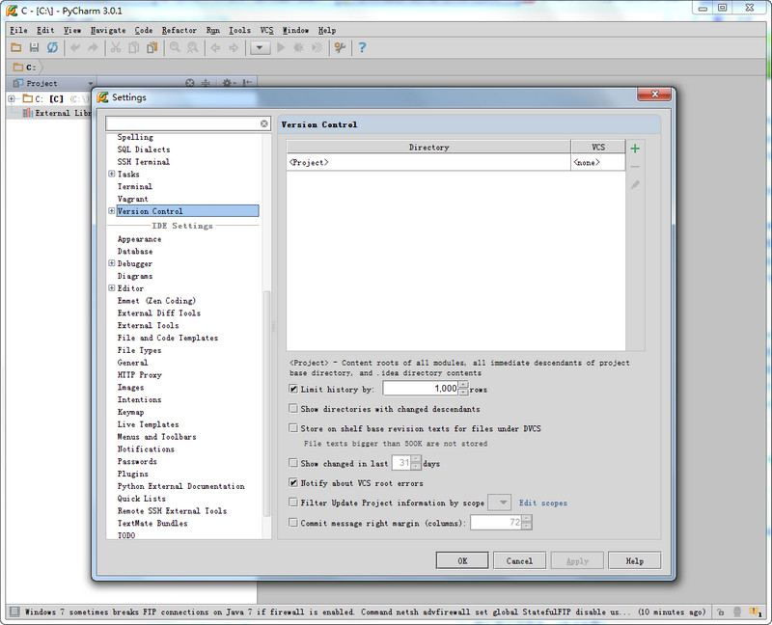This screenshot has height=625, width=772.
Task: Click the Find magnifier icon
Action: [x=175, y=47]
